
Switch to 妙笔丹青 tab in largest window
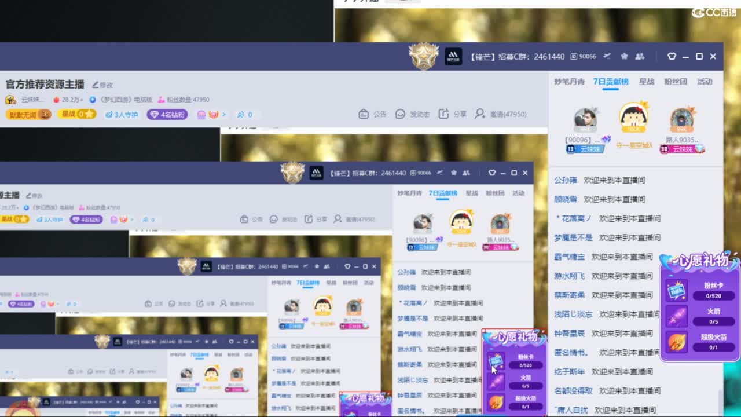point(569,82)
